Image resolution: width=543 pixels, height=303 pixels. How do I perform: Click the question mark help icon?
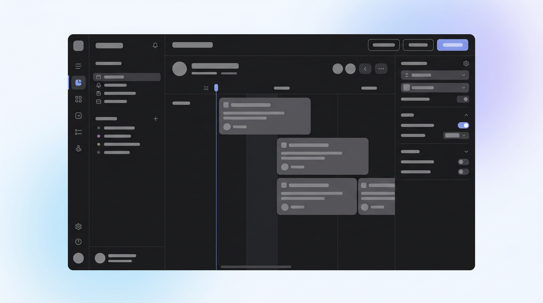(78, 242)
